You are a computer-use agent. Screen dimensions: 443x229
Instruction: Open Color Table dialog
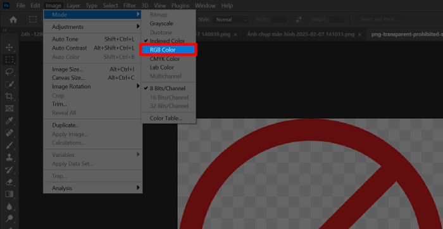(168, 118)
